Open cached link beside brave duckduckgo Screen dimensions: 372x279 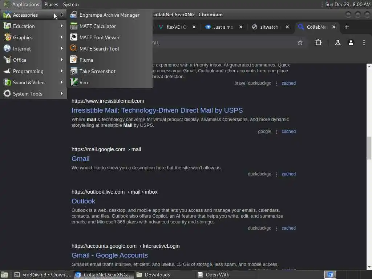[x=288, y=83]
